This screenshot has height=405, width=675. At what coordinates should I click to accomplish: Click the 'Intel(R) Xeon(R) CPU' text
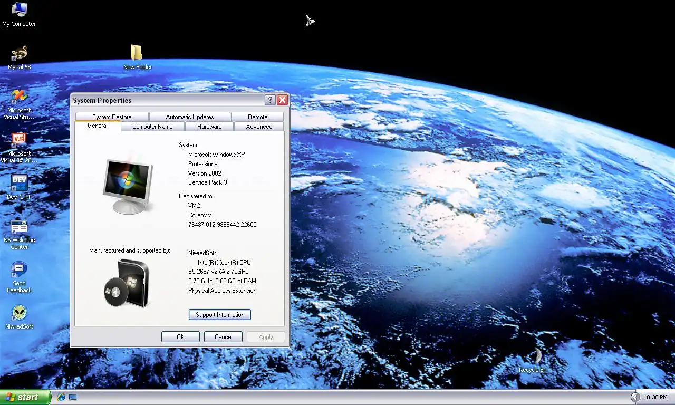click(224, 263)
